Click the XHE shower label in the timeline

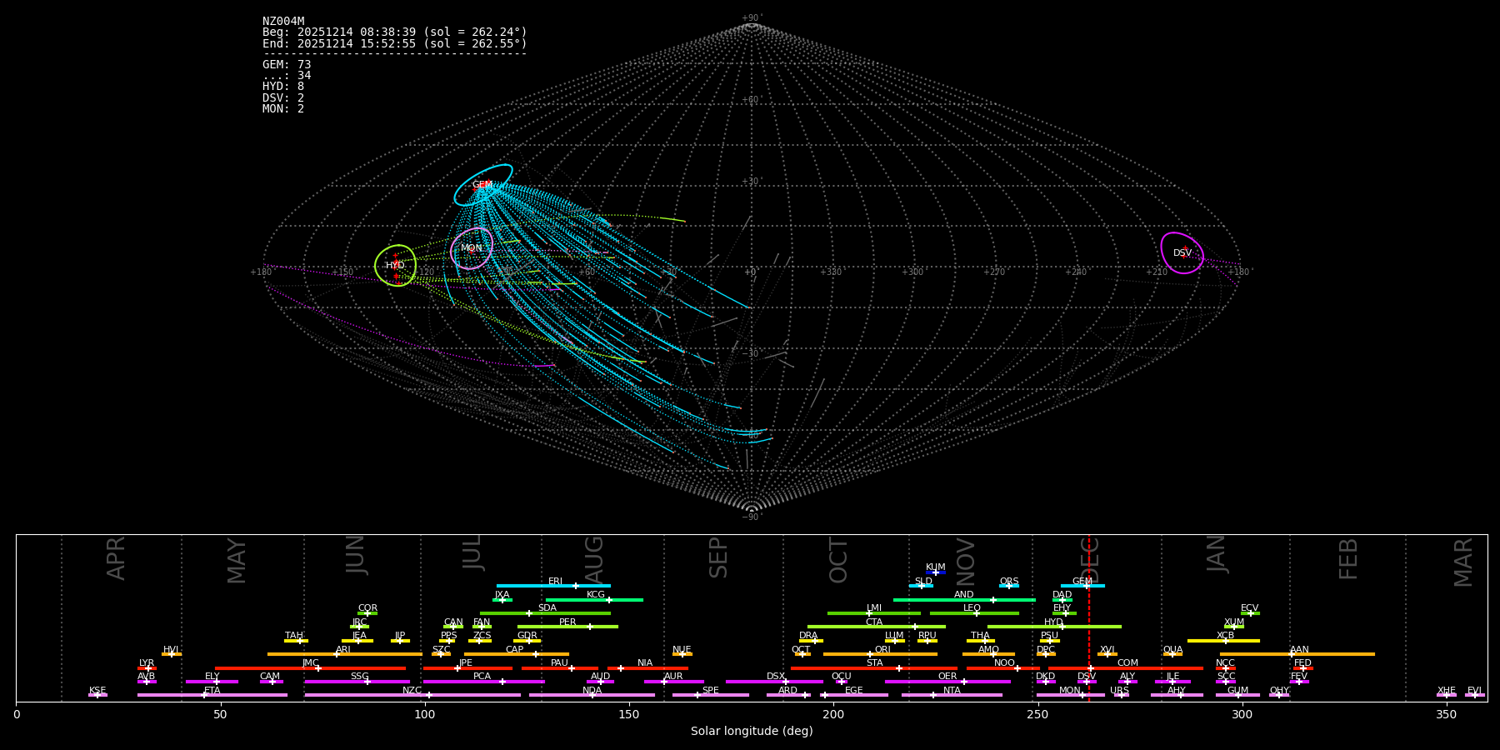point(1446,691)
